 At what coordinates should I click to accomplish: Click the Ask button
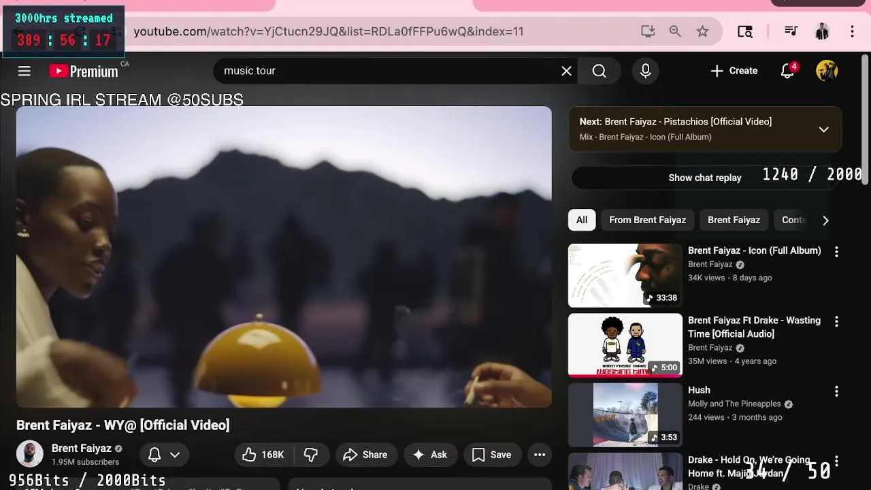[430, 455]
